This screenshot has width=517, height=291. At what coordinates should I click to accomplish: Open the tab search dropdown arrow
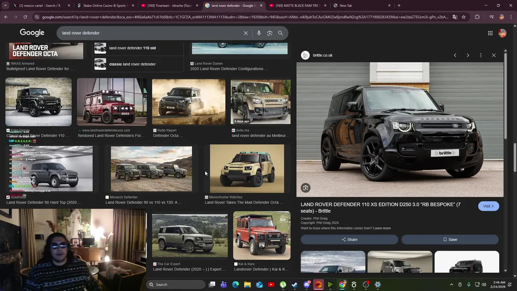click(5, 5)
